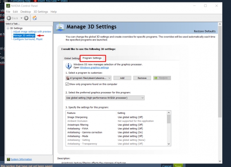Open Windows graphics settings link
Image resolution: width=231 pixels, height=167 pixels.
[x=94, y=67]
